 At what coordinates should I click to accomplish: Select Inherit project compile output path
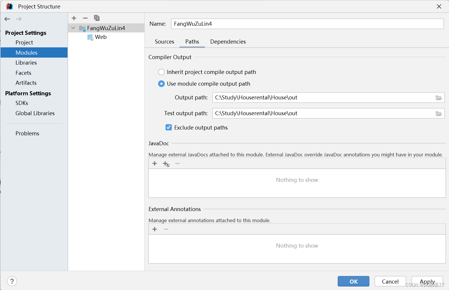(161, 72)
